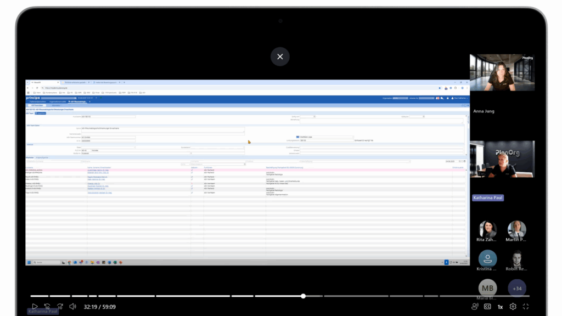Open Kristina participant avatar
This screenshot has width=562, height=316.
point(487,258)
